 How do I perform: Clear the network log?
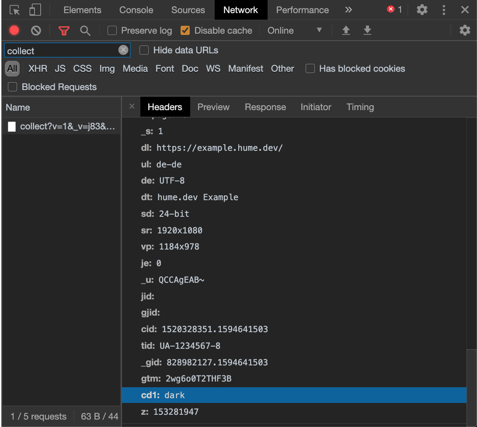(36, 31)
